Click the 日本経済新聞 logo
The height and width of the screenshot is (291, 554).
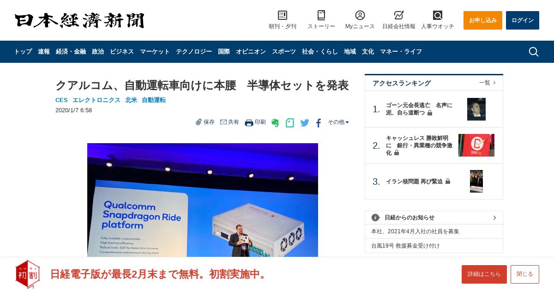pos(79,20)
